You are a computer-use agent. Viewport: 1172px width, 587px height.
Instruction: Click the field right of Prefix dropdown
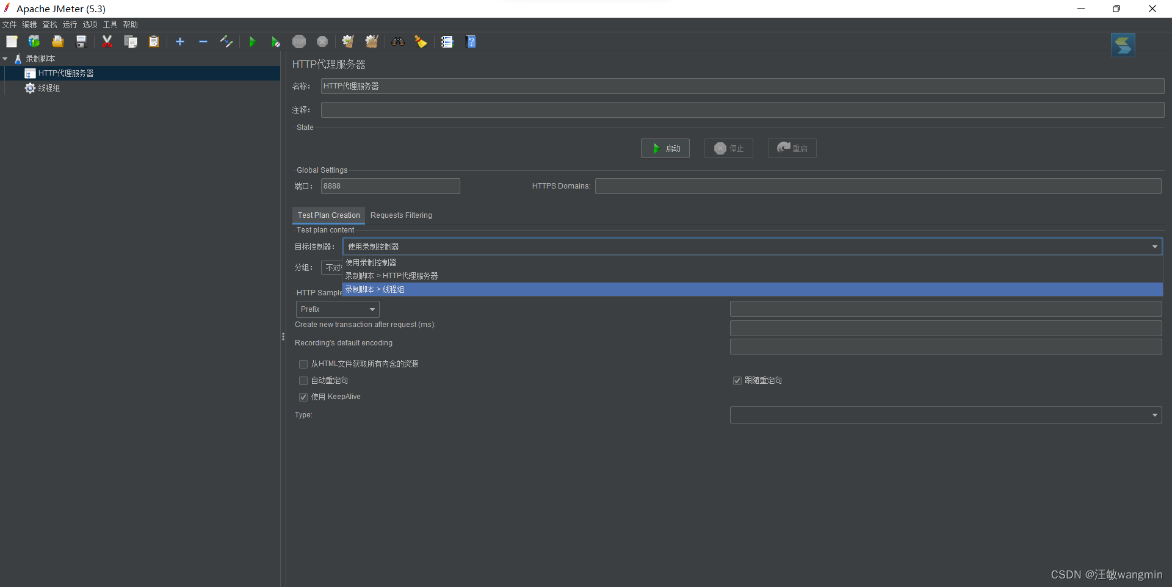point(946,309)
